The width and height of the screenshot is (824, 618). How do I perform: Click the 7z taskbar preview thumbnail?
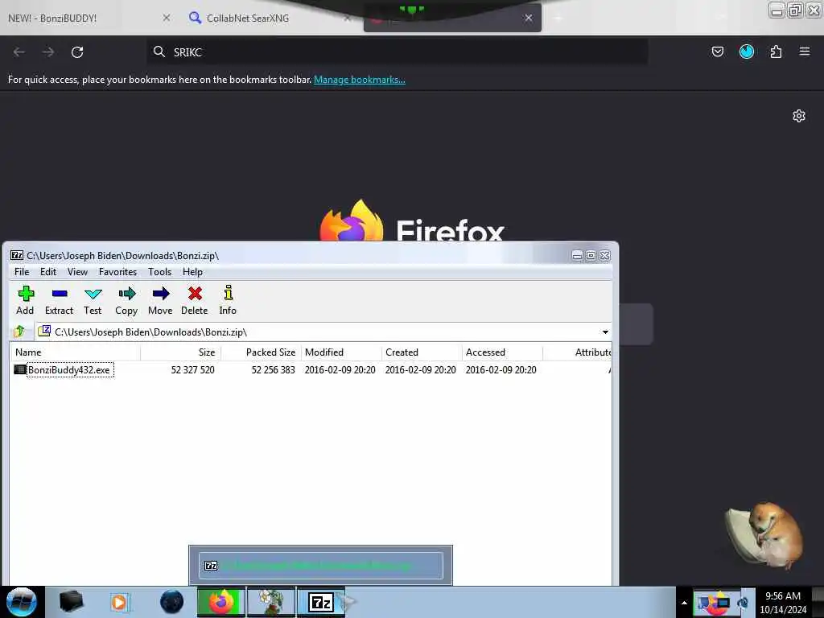[x=320, y=566]
